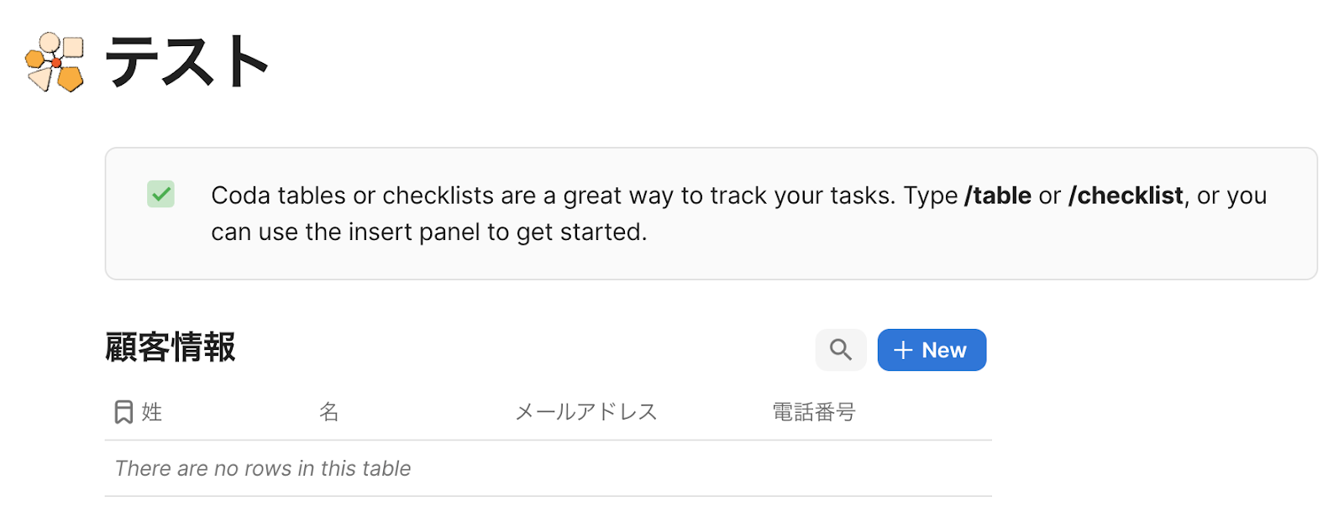Click the empty row placeholder text
The width and height of the screenshot is (1344, 506).
click(x=263, y=468)
